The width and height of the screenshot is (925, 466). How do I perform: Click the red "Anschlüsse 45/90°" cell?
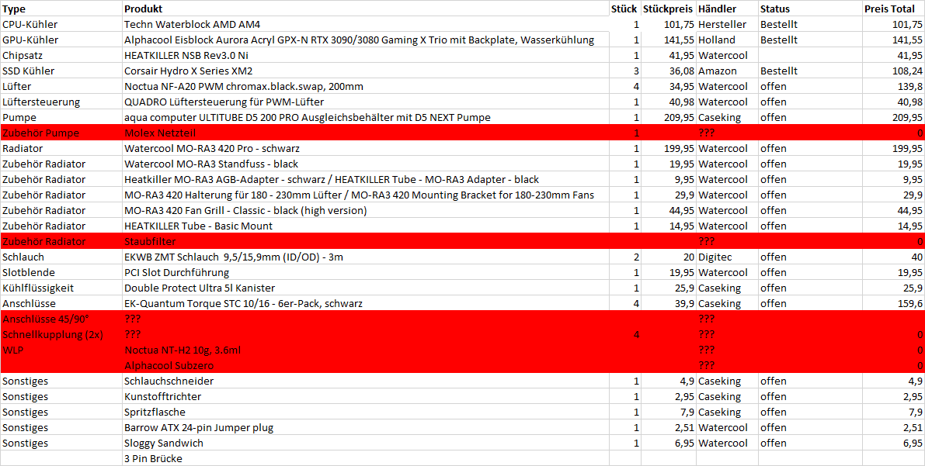[x=61, y=319]
